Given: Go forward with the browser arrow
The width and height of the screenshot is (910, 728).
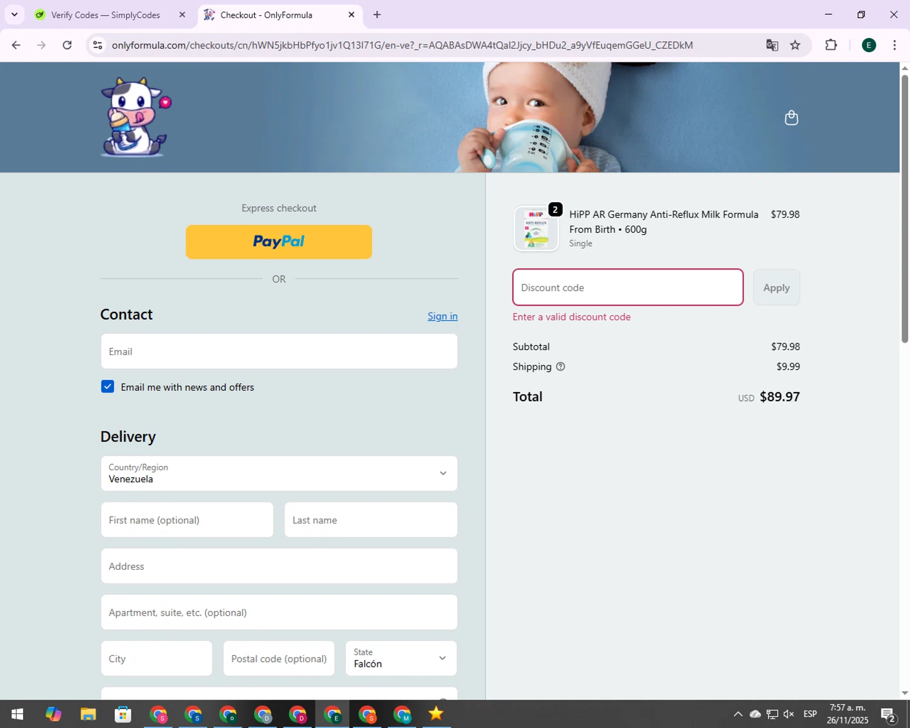Looking at the screenshot, I should point(41,45).
